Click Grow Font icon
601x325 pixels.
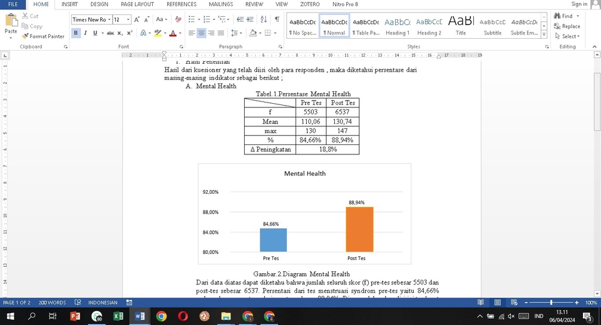tap(137, 19)
